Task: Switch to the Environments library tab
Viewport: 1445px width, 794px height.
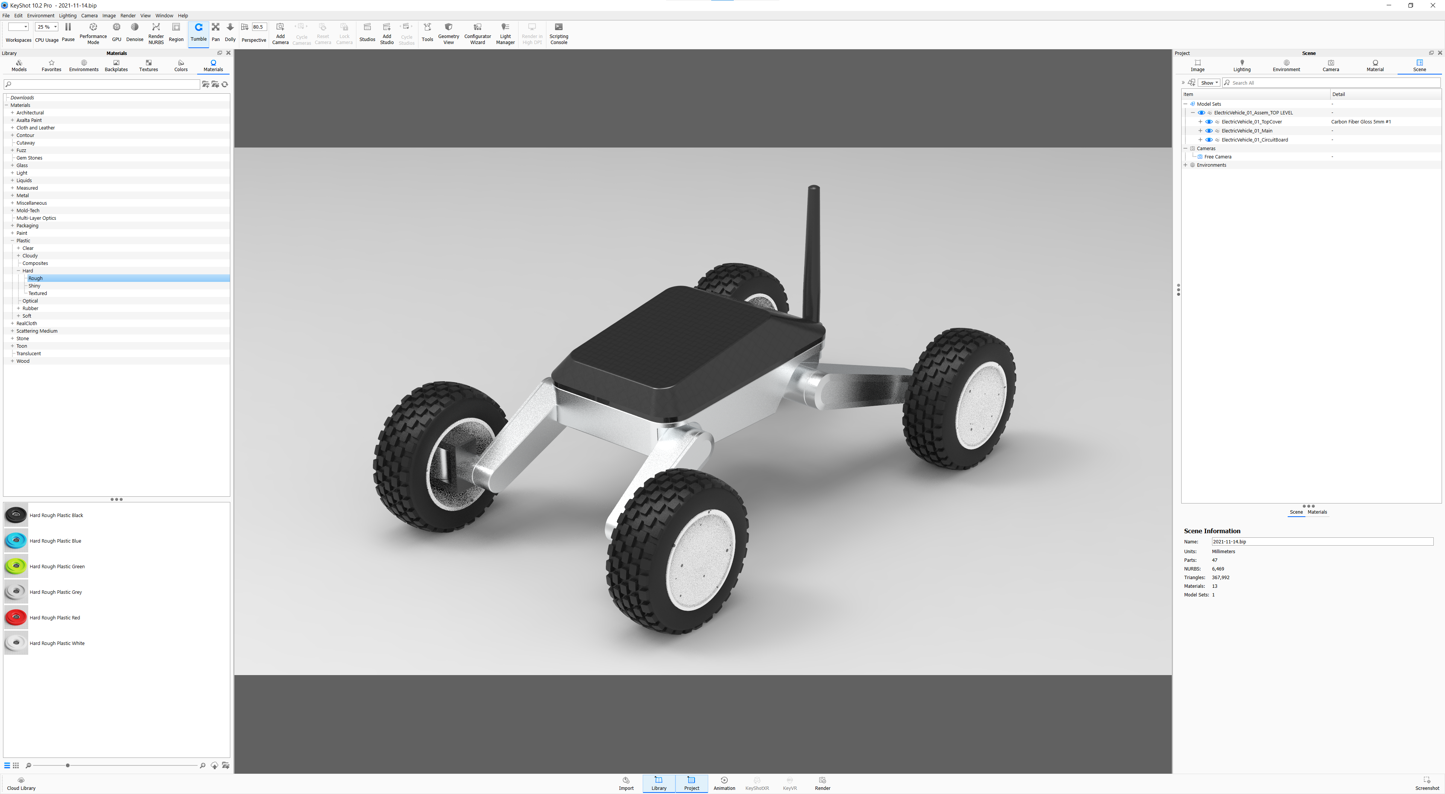Action: tap(84, 65)
